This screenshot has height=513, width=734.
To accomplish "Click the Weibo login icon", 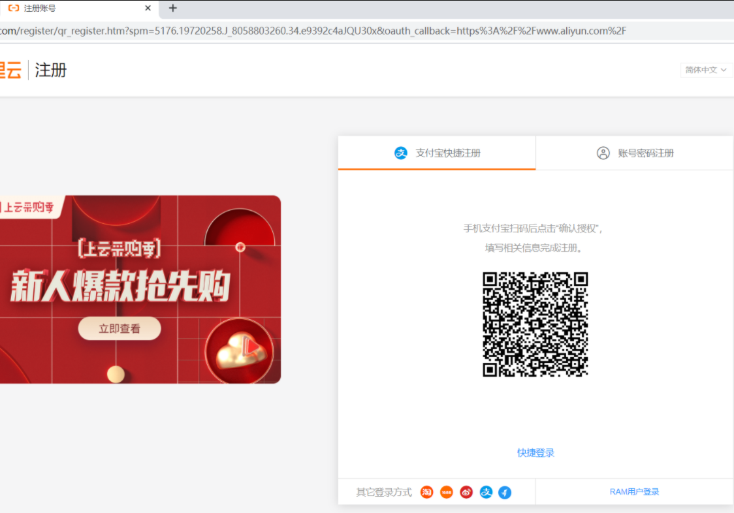I will coord(466,492).
